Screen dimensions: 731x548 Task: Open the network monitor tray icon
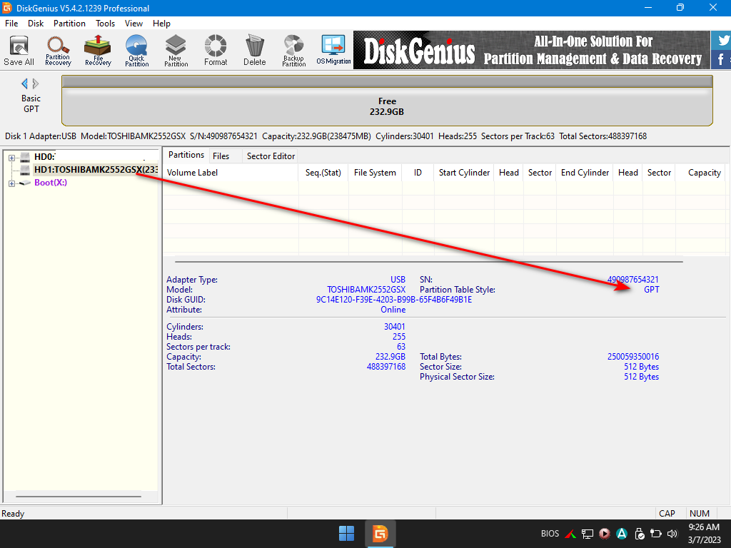(x=588, y=534)
